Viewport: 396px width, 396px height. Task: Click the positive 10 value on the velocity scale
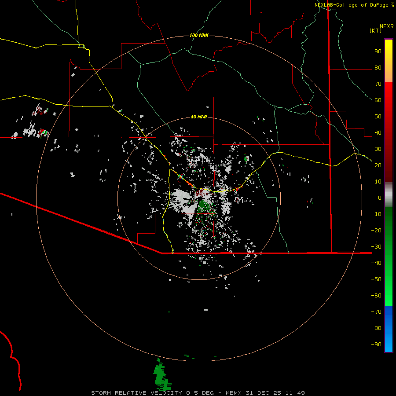click(x=378, y=182)
